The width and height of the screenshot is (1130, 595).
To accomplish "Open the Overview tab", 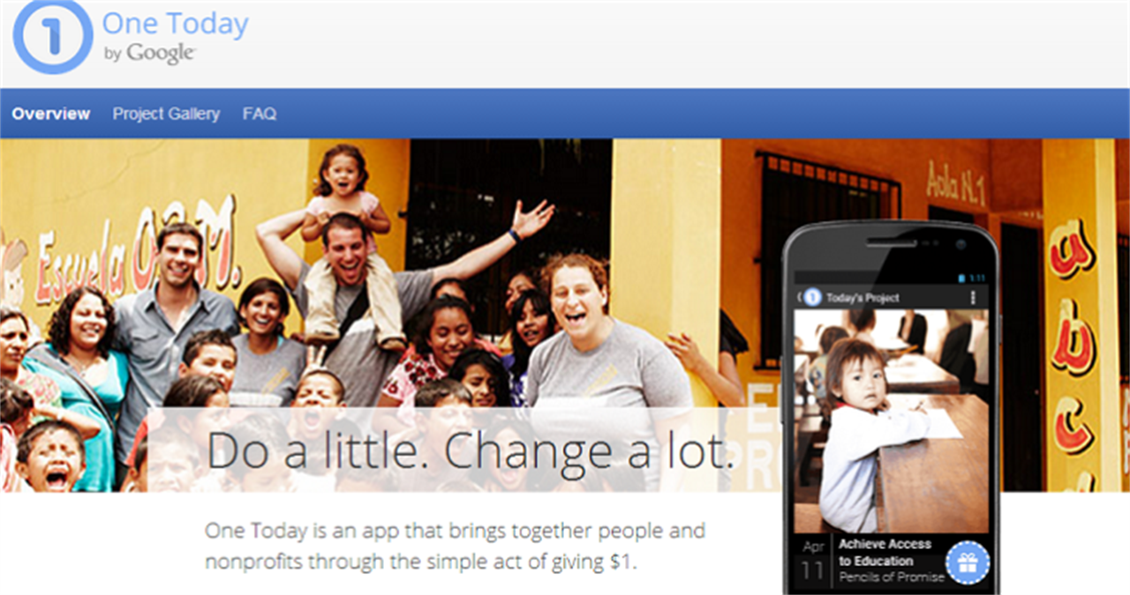I will (51, 114).
